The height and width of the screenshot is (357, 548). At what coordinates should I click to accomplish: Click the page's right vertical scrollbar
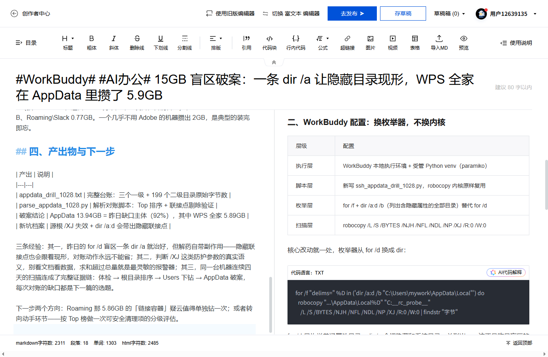546,184
